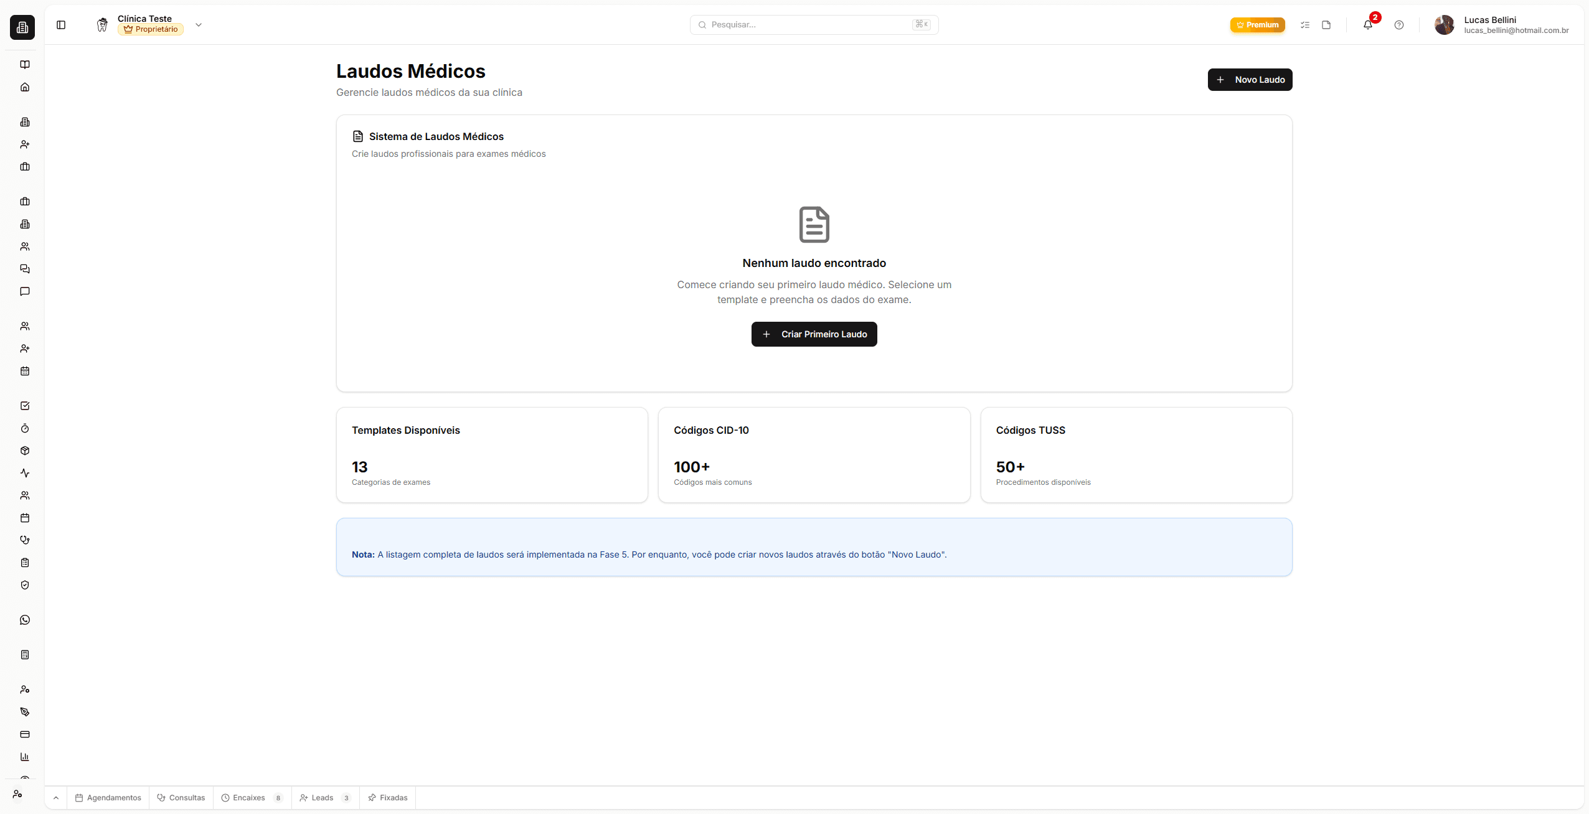Open notifications with badge showing 2
This screenshot has width=1589, height=814.
[x=1367, y=25]
